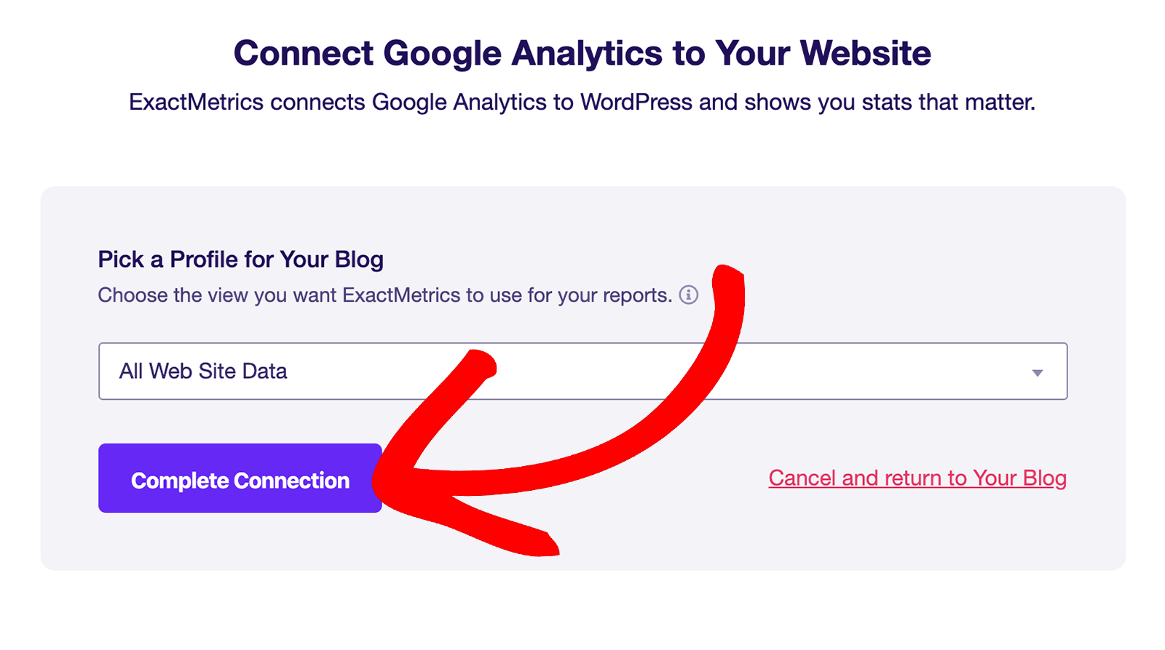The height and width of the screenshot is (650, 1165).
Task: Click the word "Connect" in main title
Action: click(x=304, y=53)
